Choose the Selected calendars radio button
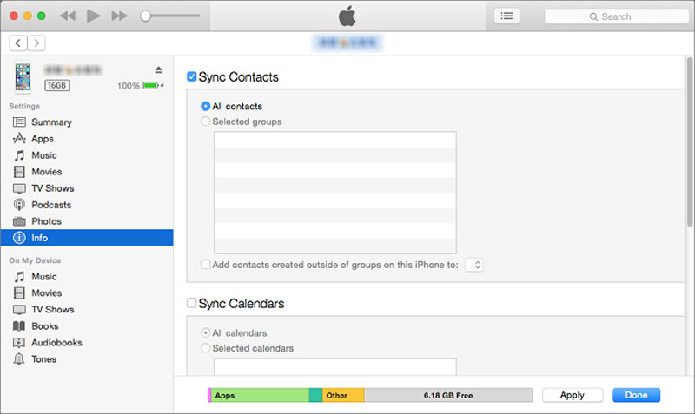Viewport: 695px width, 414px height. [x=205, y=348]
